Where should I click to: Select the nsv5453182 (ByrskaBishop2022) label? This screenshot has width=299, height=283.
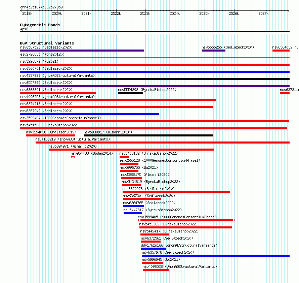pyautogui.click(x=148, y=153)
